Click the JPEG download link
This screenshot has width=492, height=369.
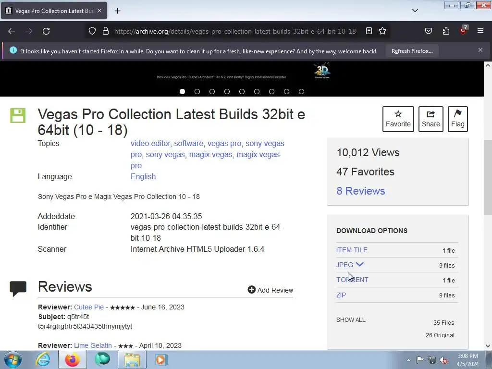344,265
